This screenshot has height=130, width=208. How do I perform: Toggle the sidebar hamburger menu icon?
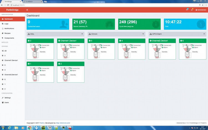(x=27, y=10)
